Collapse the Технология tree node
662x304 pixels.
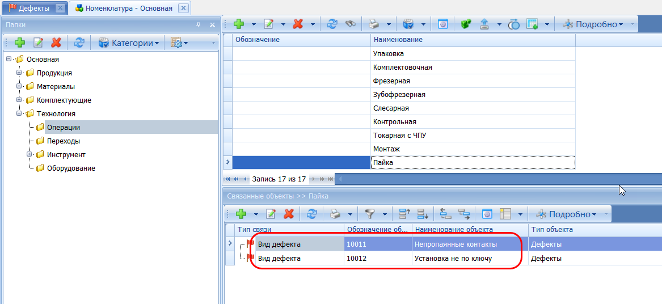coord(19,113)
